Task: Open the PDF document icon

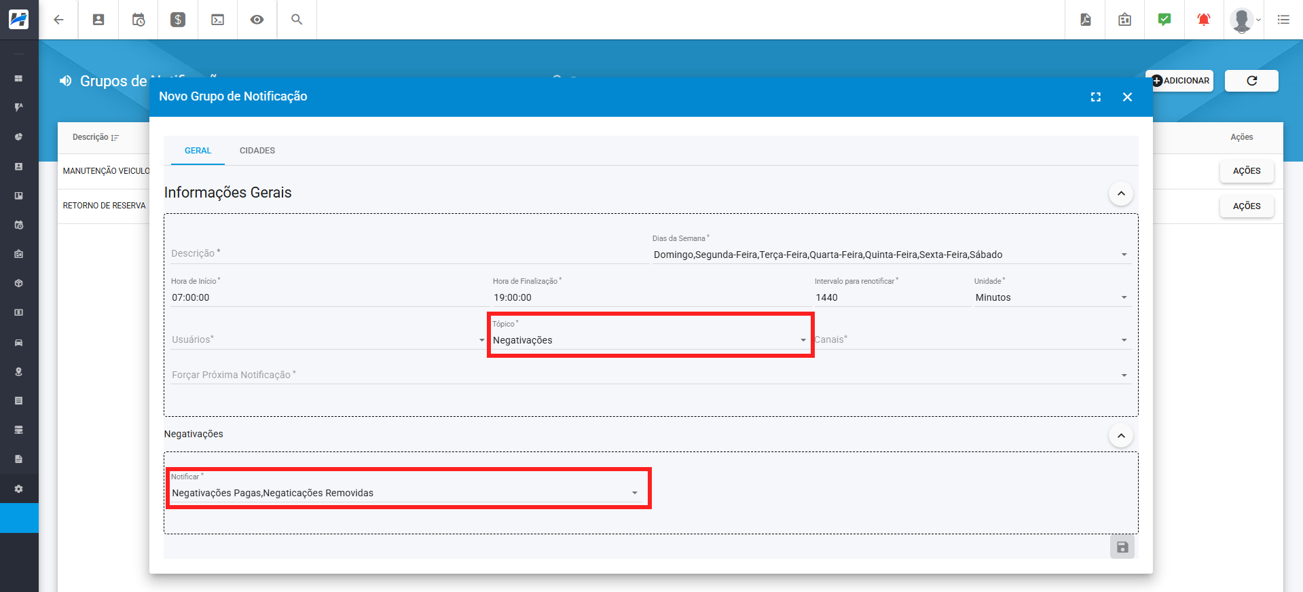Action: click(x=1086, y=20)
